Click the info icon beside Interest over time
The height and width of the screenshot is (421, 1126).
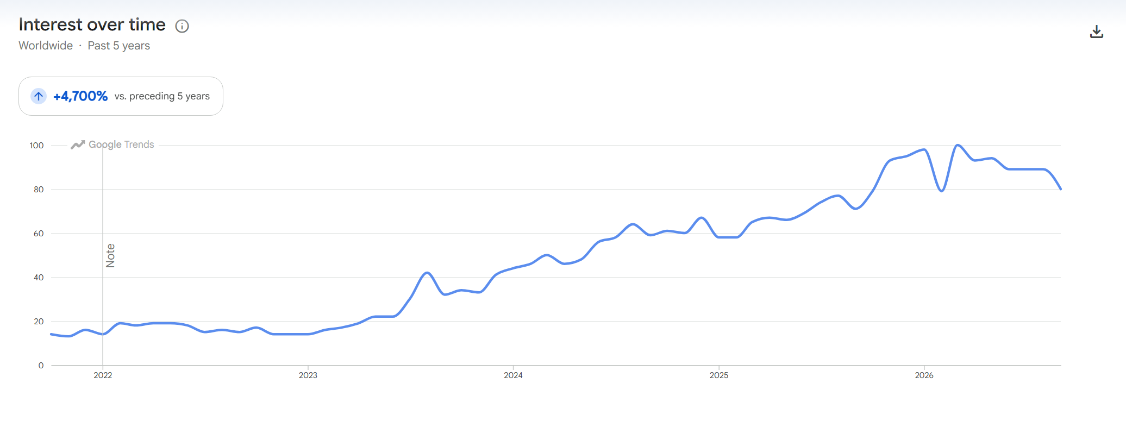(x=182, y=26)
